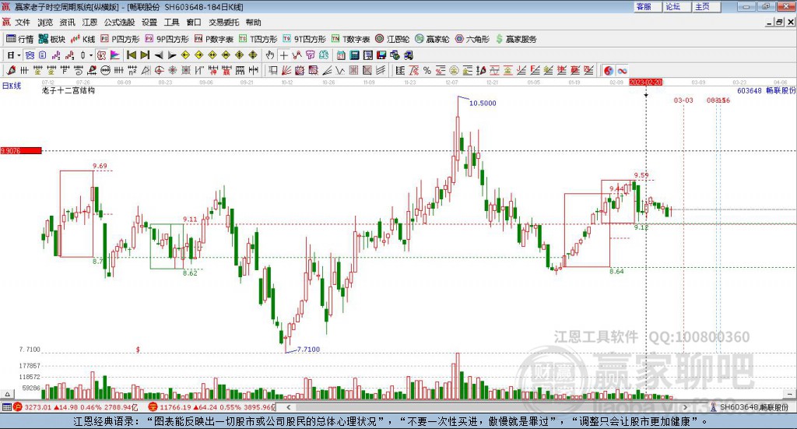This screenshot has height=429, width=797.
Task: Open the 9P四方形 tool
Action: (x=167, y=39)
